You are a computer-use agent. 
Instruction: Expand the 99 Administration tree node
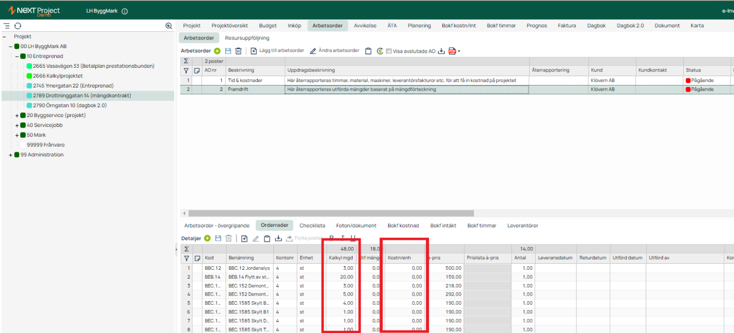[11, 155]
